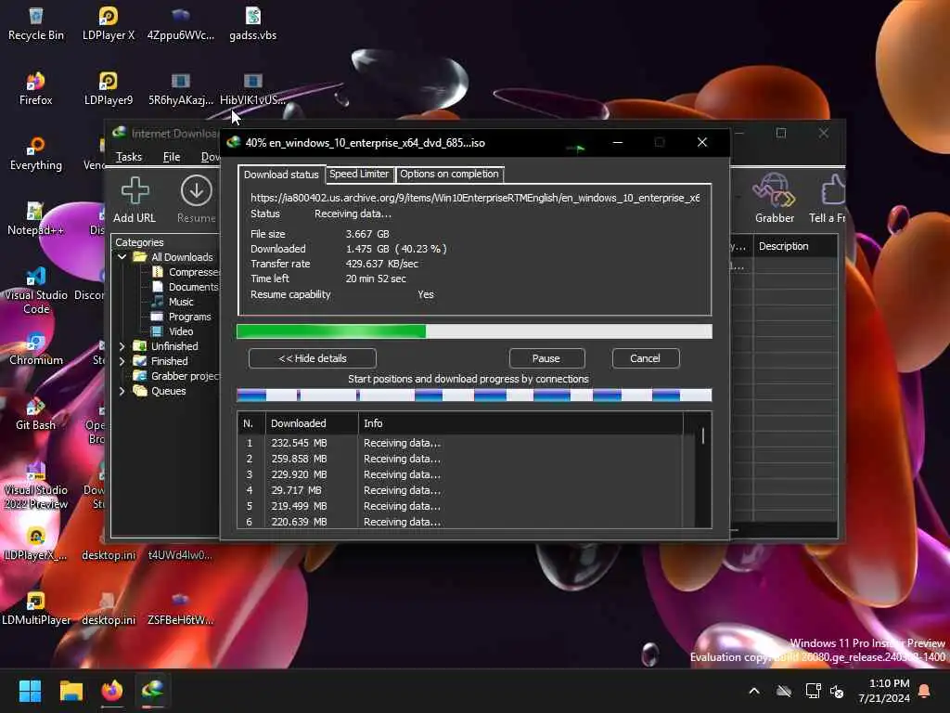Click the Windows Start button
This screenshot has width=950, height=713.
31,691
